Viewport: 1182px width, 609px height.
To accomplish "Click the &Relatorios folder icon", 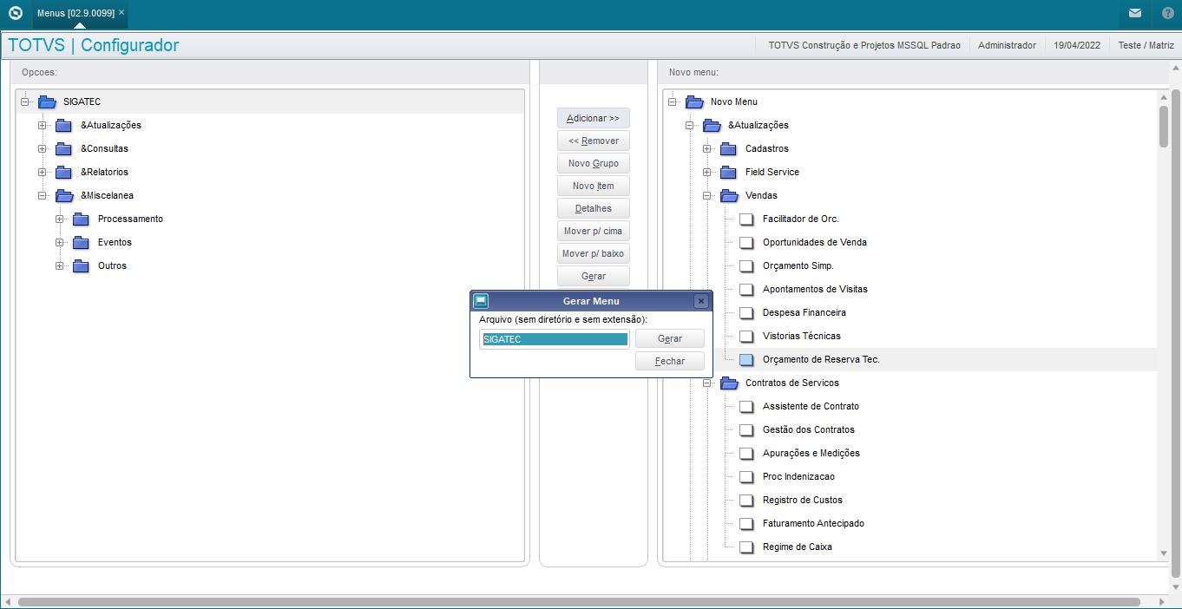I will tap(63, 172).
